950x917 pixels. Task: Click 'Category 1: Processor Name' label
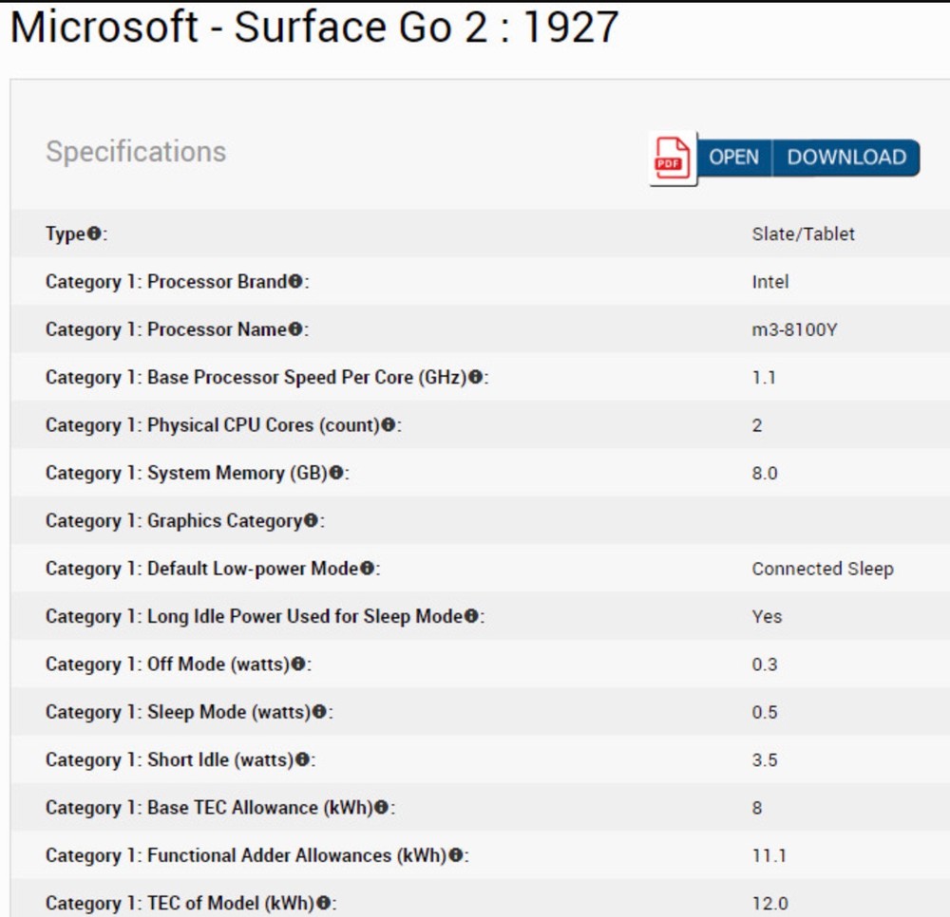(166, 329)
